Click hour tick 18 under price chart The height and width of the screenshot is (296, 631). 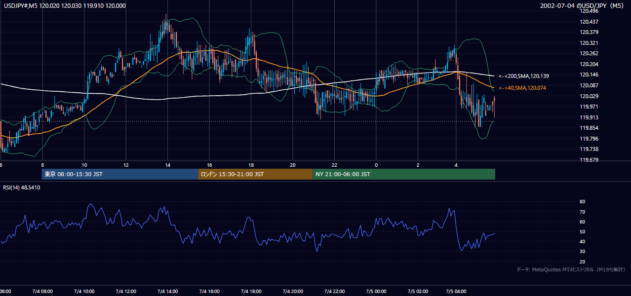pyautogui.click(x=251, y=165)
